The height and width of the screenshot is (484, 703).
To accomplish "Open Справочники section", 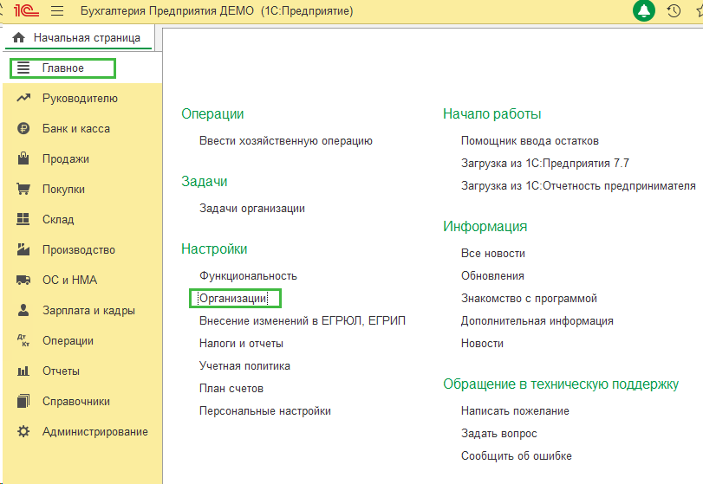I will click(82, 401).
